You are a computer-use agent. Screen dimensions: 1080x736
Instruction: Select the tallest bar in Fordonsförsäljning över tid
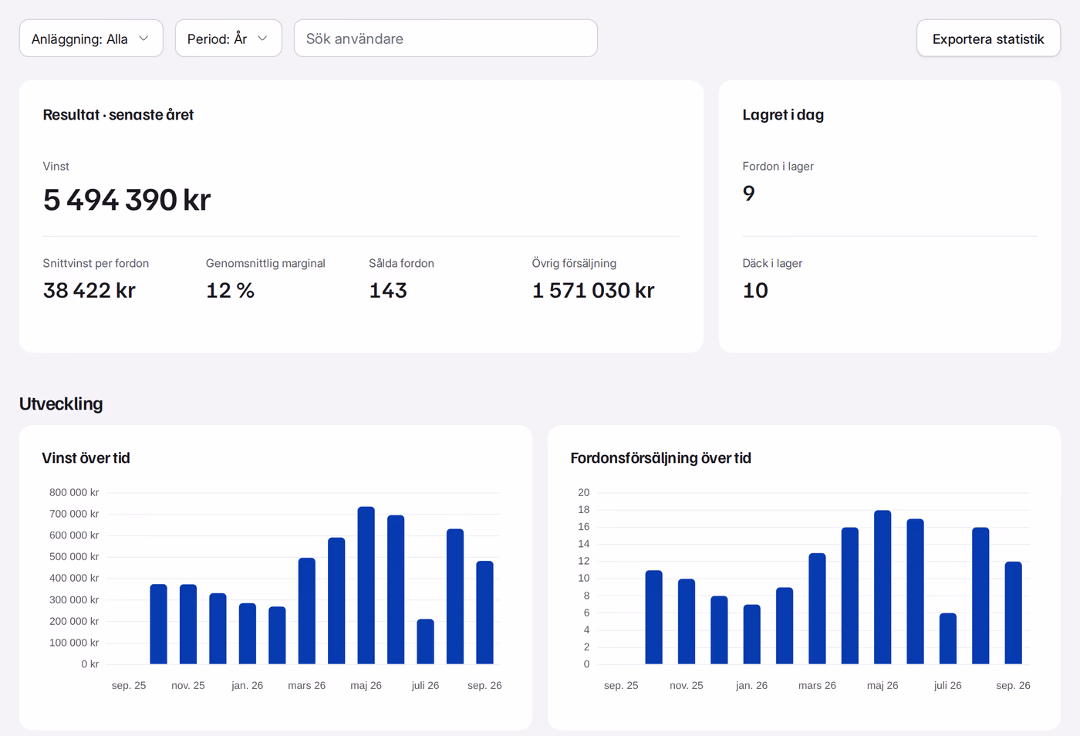883,587
